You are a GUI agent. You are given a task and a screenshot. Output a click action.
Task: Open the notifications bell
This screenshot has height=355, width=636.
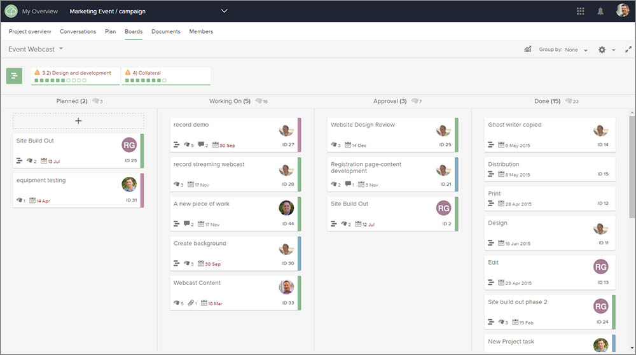(600, 11)
